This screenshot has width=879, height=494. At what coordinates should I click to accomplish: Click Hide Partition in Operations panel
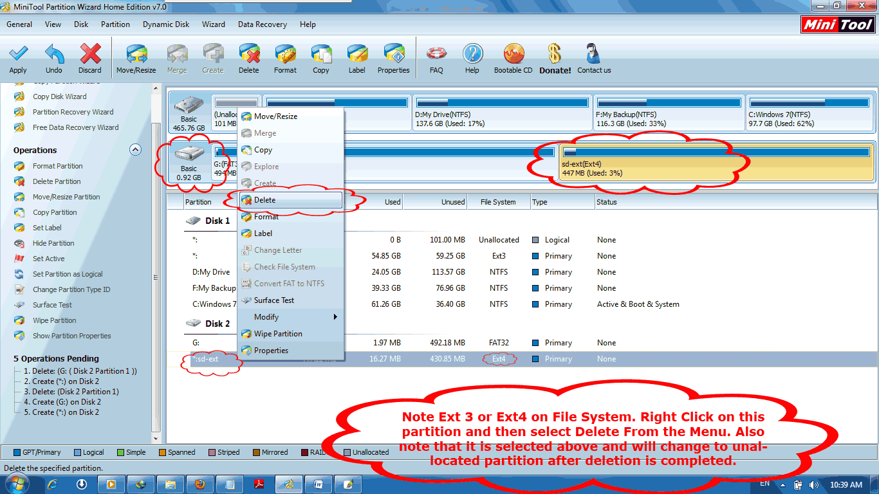(53, 243)
